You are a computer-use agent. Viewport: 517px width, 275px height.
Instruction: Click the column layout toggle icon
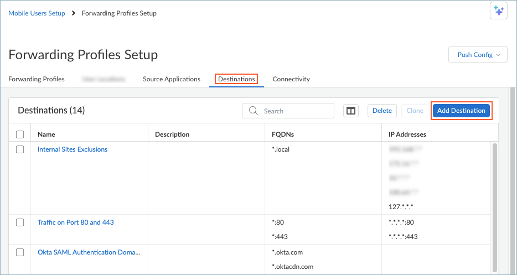click(351, 111)
